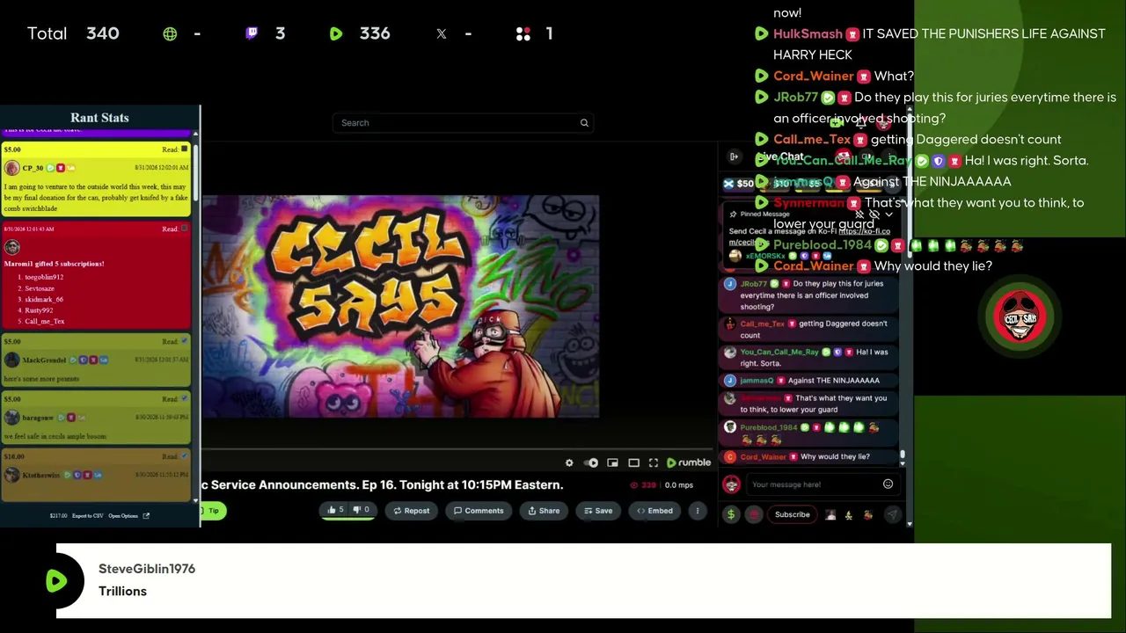The image size is (1126, 633).
Task: Mark the CP_30 rant as read
Action: tap(184, 149)
